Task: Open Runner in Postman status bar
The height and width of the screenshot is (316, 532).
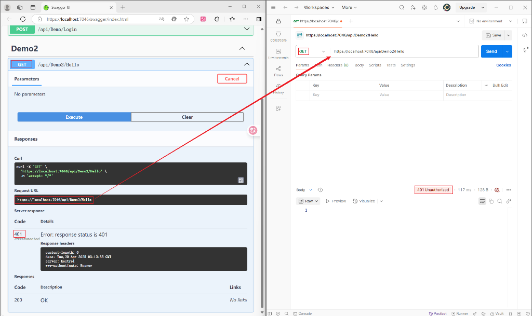Action: 460,313
